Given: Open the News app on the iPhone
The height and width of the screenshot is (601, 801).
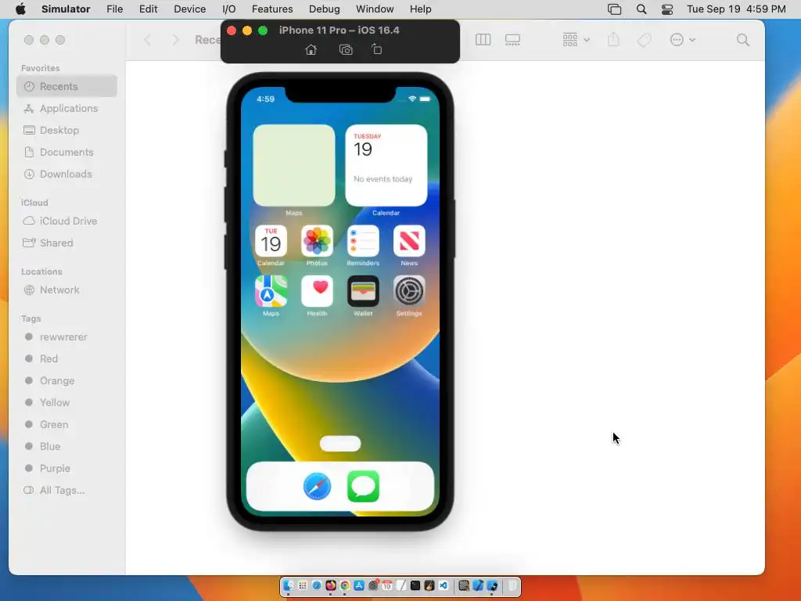Looking at the screenshot, I should [x=409, y=241].
